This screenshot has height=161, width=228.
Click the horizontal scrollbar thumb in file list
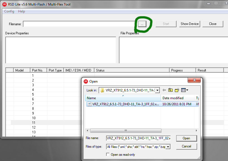(x=126, y=131)
